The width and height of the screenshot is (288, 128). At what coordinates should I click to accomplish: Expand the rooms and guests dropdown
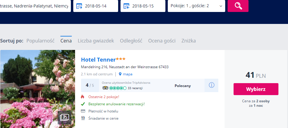tap(196, 6)
